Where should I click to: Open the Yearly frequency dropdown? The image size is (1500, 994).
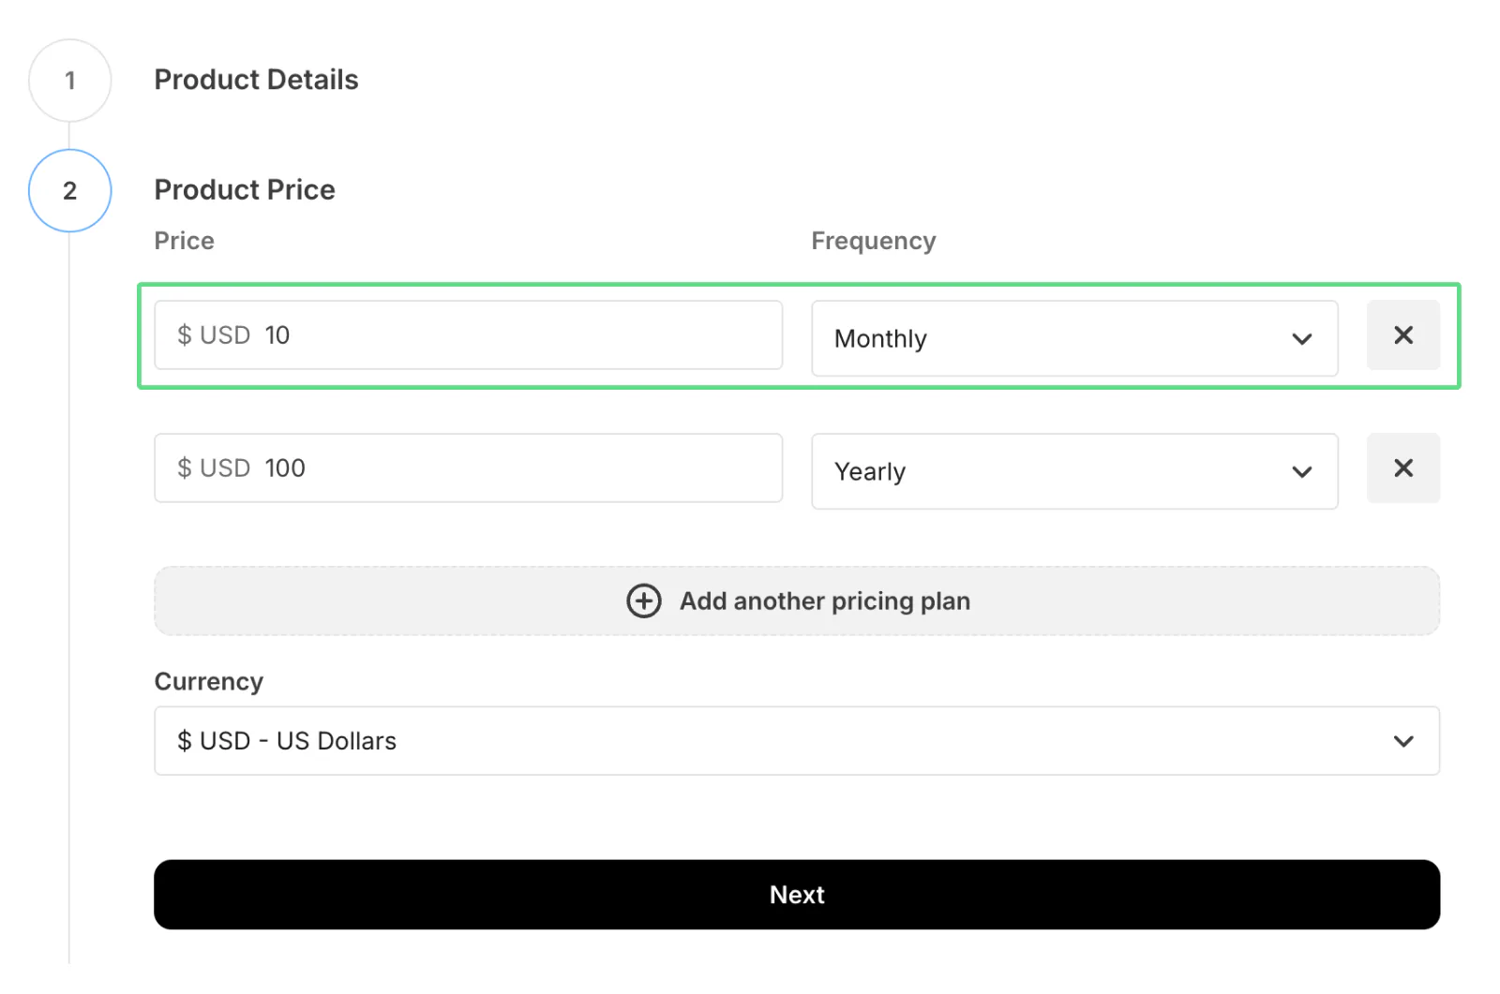click(1072, 472)
